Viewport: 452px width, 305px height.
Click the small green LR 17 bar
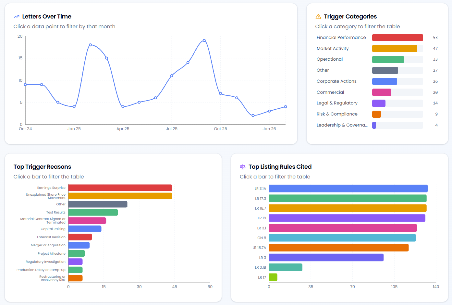(x=273, y=277)
